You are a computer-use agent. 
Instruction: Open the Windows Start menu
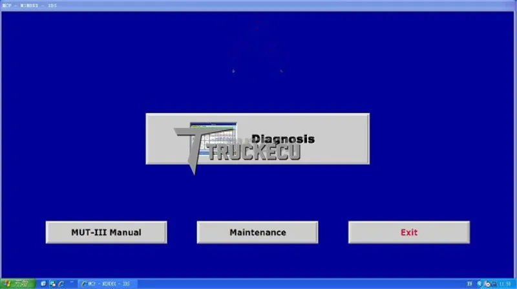18,284
